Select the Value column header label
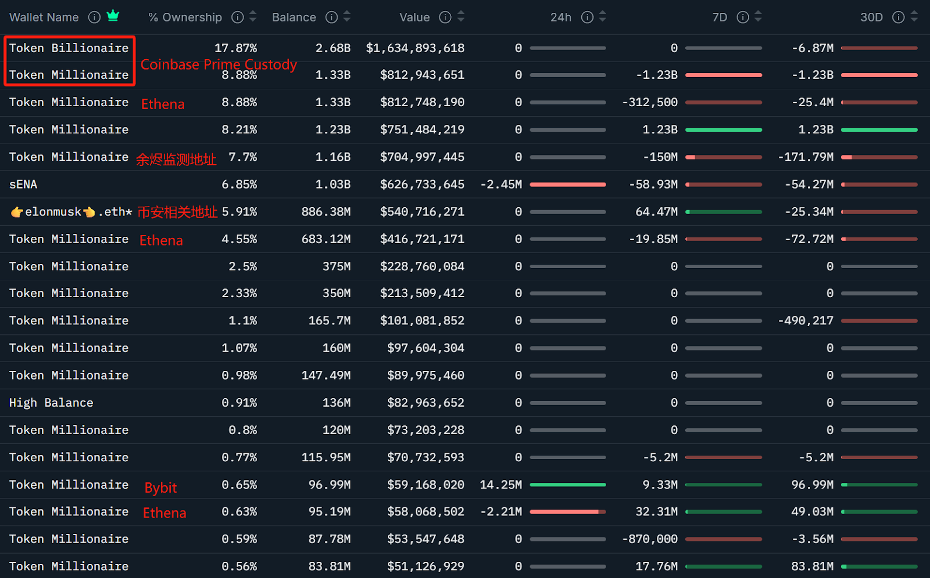This screenshot has width=930, height=578. coord(414,17)
